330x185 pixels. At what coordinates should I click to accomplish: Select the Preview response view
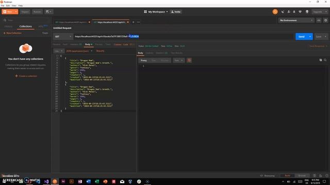[164, 61]
